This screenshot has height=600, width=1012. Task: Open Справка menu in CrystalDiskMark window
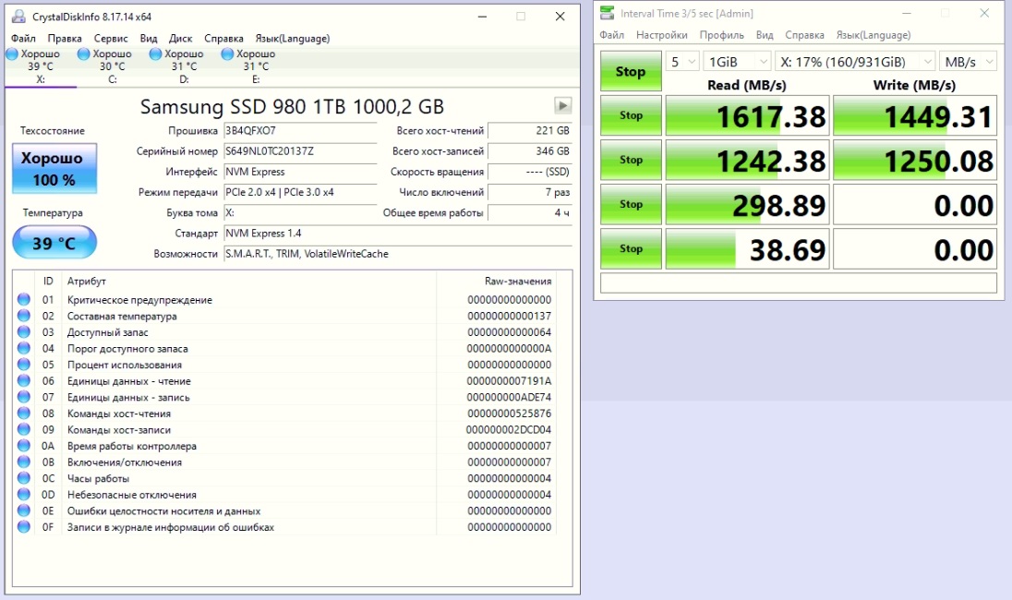(804, 35)
